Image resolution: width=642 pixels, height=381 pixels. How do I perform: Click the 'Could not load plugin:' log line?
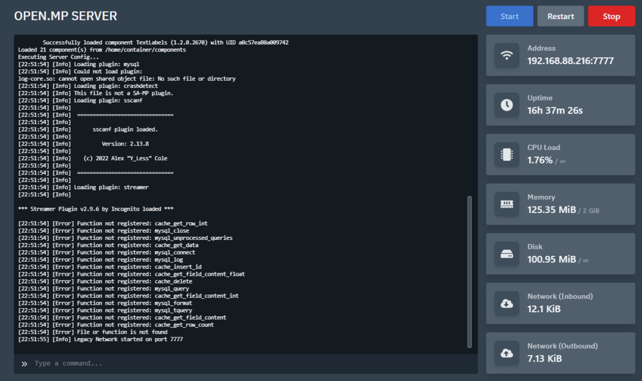(x=80, y=71)
